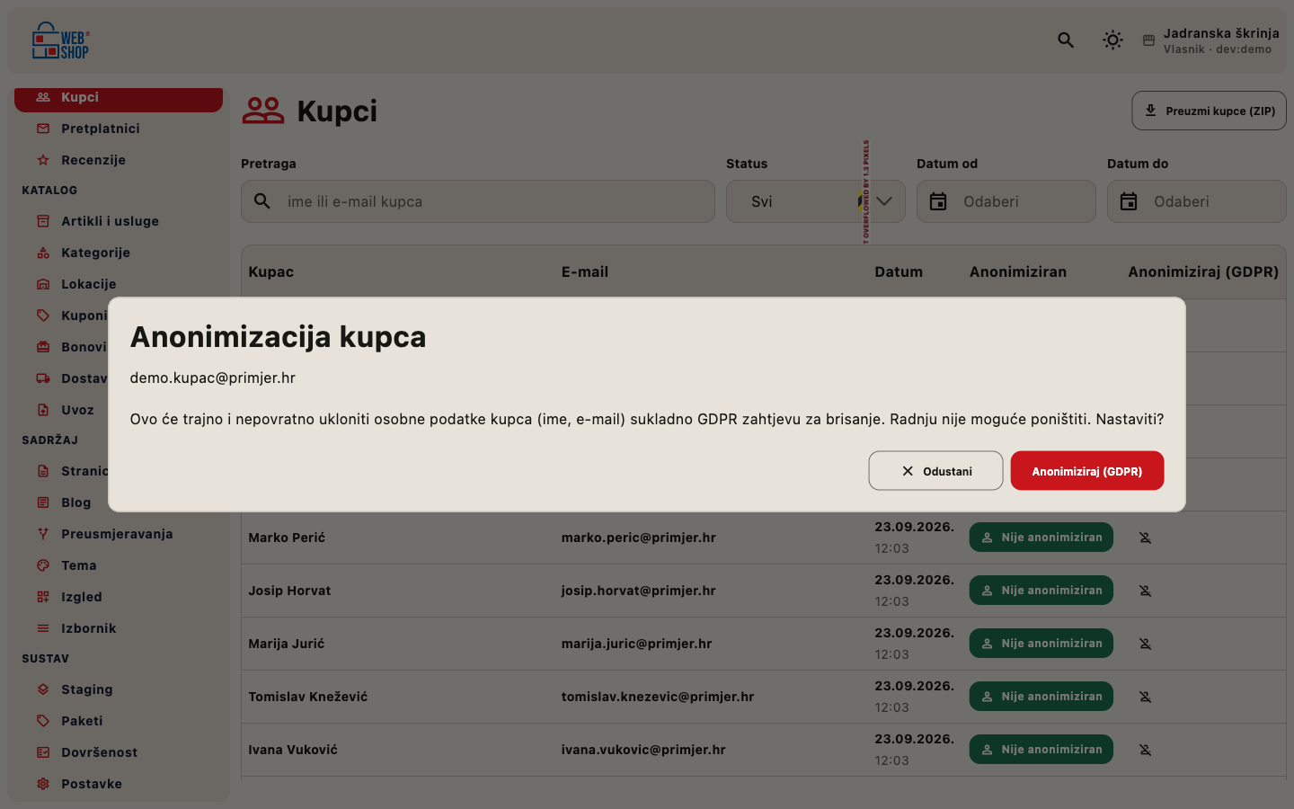Anonymize Marko Perić via the row icon
Viewport: 1294px width, 809px height.
(1145, 538)
